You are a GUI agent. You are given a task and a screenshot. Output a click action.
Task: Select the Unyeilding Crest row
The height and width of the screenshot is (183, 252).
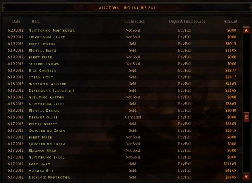122,37
